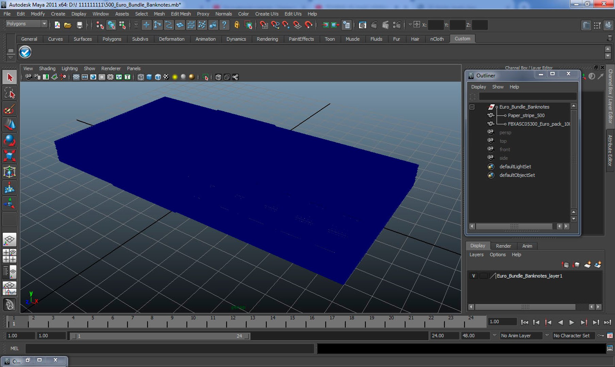Activate the Lasso select tool
Image resolution: width=615 pixels, height=367 pixels.
pyautogui.click(x=10, y=93)
